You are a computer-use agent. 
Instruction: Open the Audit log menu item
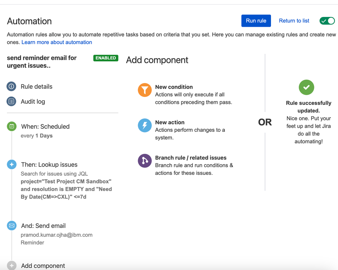(x=33, y=101)
